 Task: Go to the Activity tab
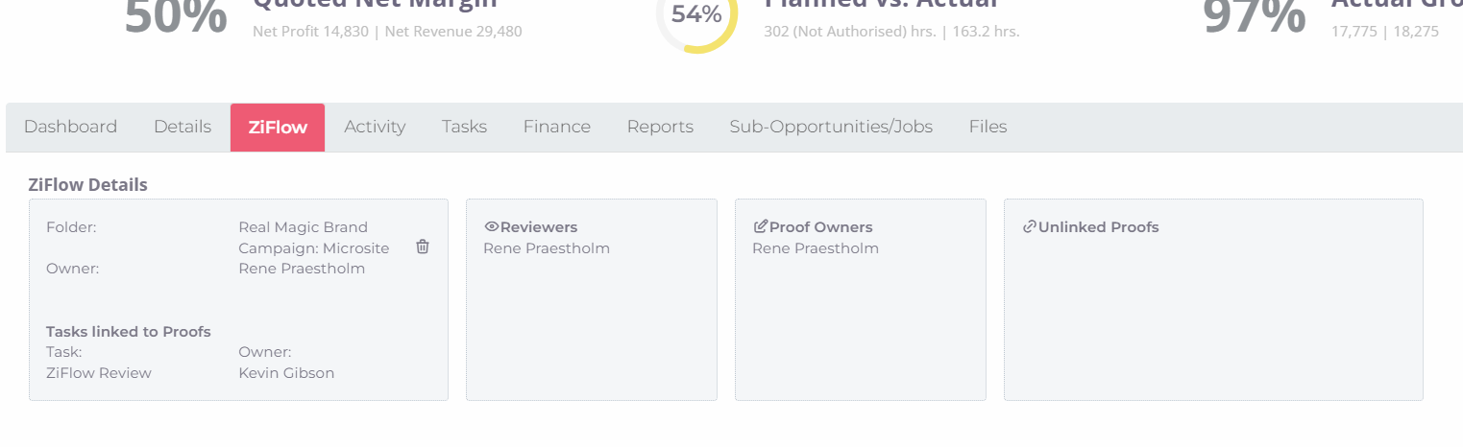coord(375,127)
